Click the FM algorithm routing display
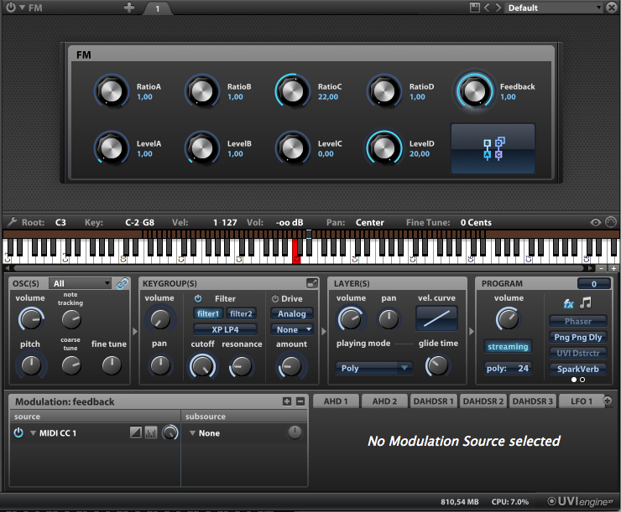This screenshot has height=512, width=621. [493, 148]
